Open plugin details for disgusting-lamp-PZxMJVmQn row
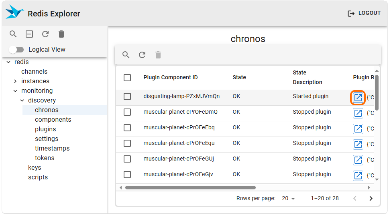This screenshot has height=215, width=389. click(358, 98)
